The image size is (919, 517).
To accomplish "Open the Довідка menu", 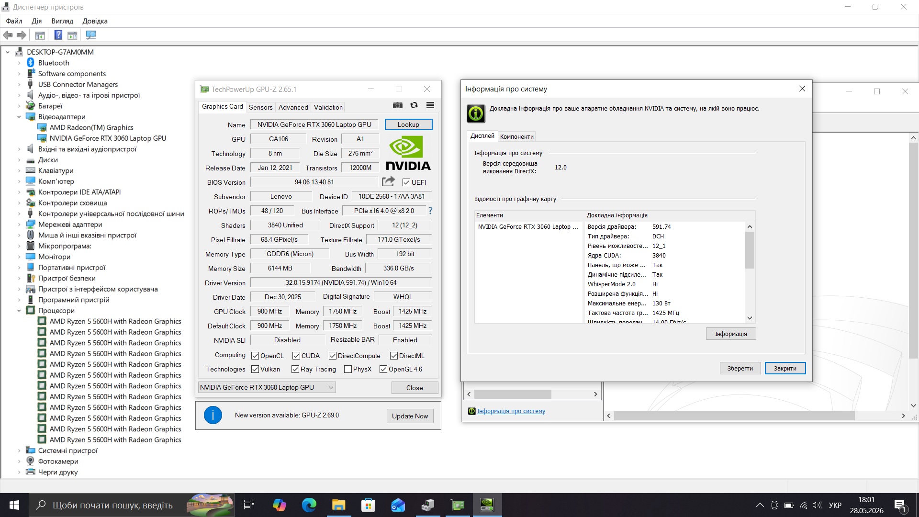I will pos(95,21).
